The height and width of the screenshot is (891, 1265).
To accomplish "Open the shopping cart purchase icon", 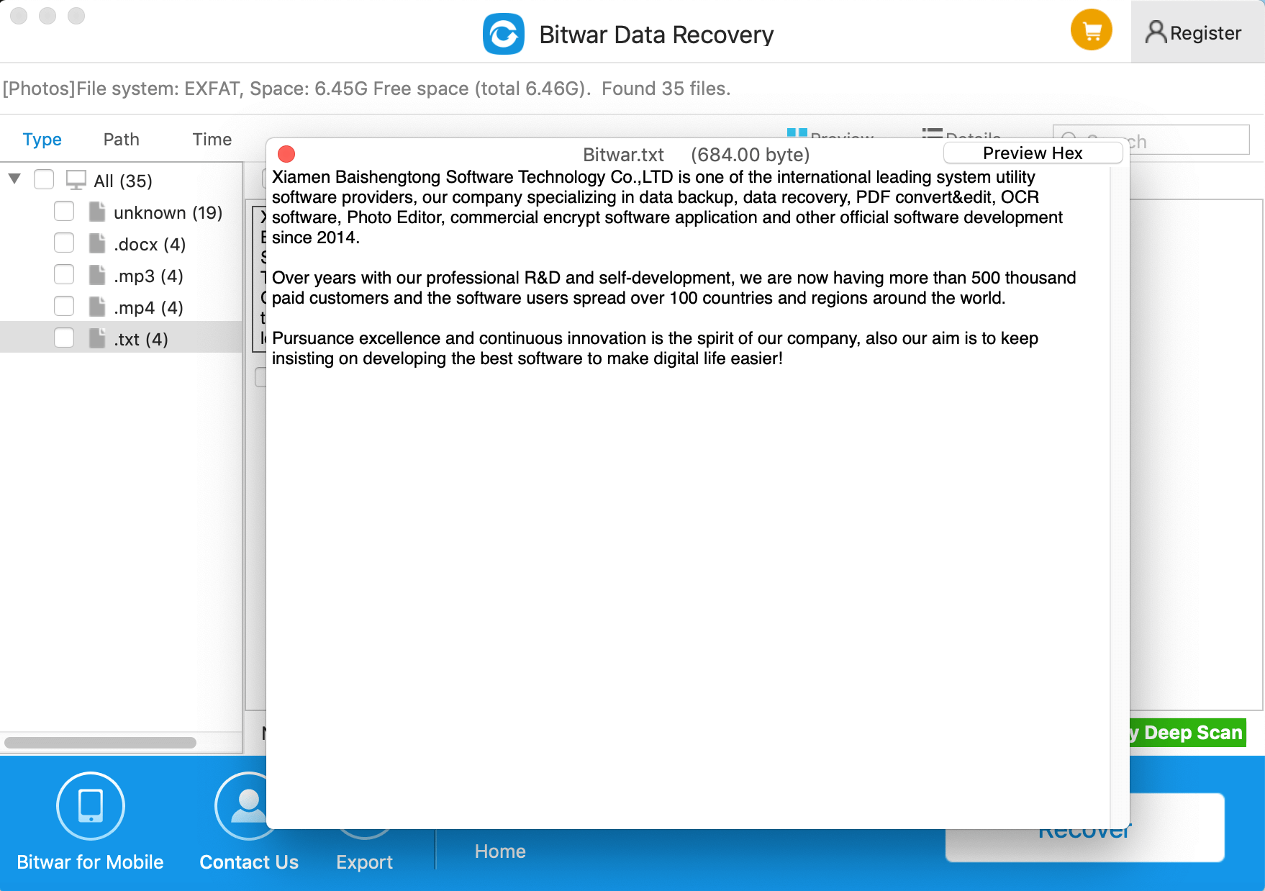I will tap(1092, 30).
